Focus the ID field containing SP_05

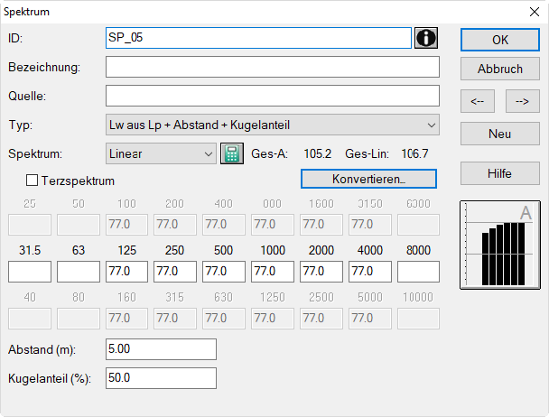[258, 38]
